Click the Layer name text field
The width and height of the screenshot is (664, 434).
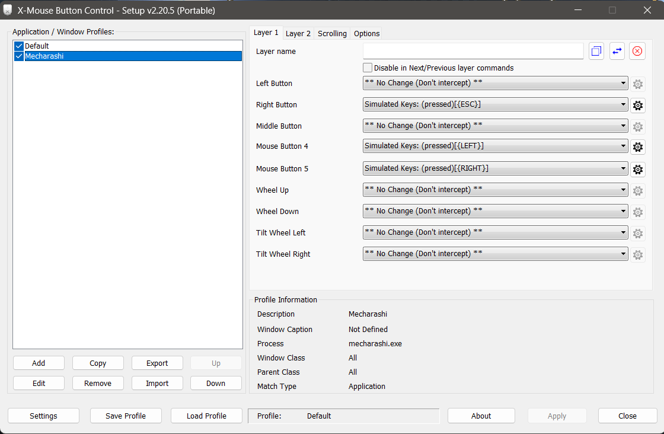[x=473, y=52]
